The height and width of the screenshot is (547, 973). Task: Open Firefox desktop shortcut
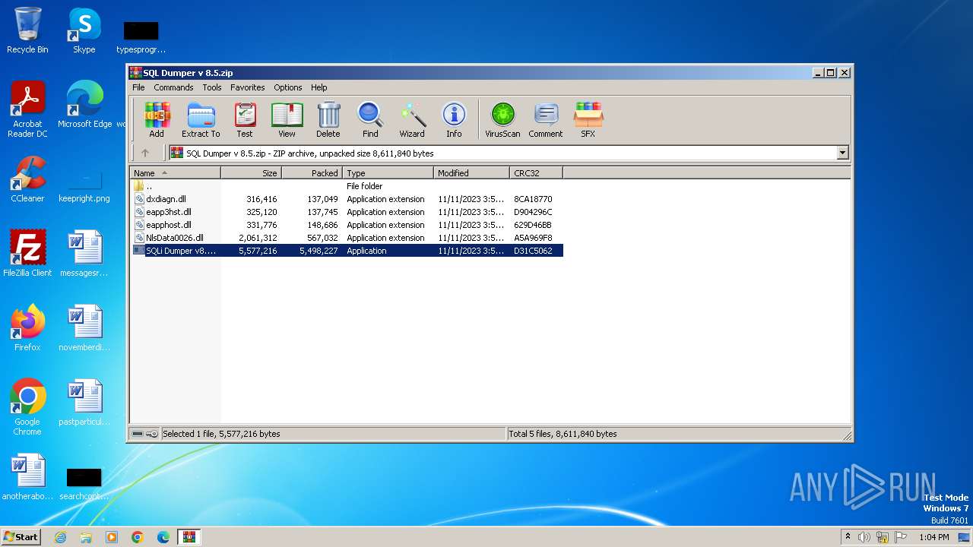pos(27,328)
